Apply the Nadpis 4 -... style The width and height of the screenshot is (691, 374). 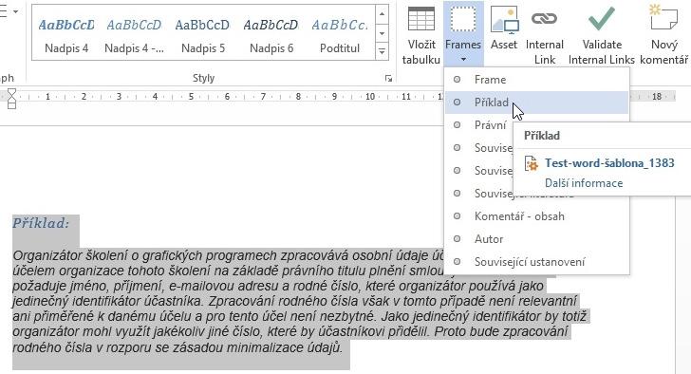[135, 35]
